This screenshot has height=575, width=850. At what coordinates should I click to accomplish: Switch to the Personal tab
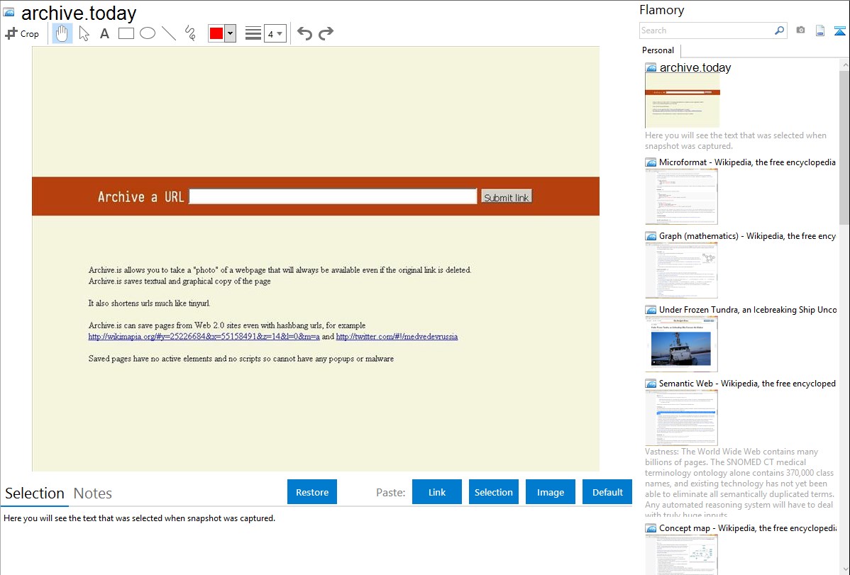[658, 50]
